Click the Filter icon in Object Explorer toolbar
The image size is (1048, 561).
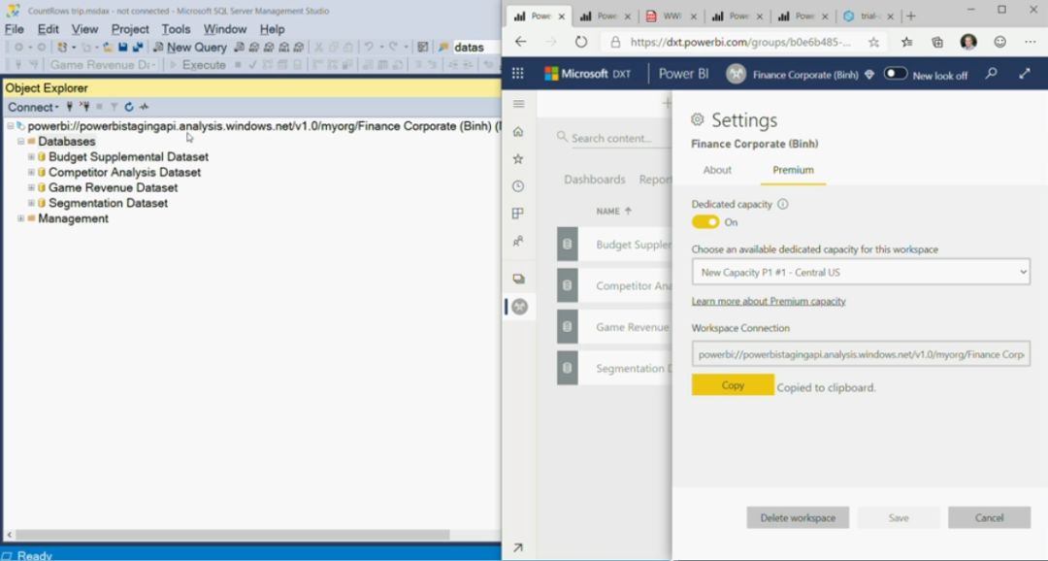point(114,107)
